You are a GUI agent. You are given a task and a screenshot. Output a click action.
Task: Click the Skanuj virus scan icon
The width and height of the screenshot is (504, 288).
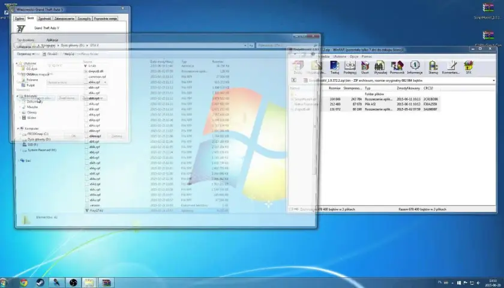433,67
